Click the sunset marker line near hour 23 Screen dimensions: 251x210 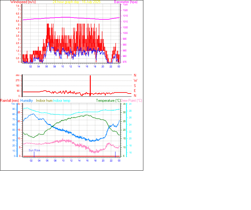[115, 154]
